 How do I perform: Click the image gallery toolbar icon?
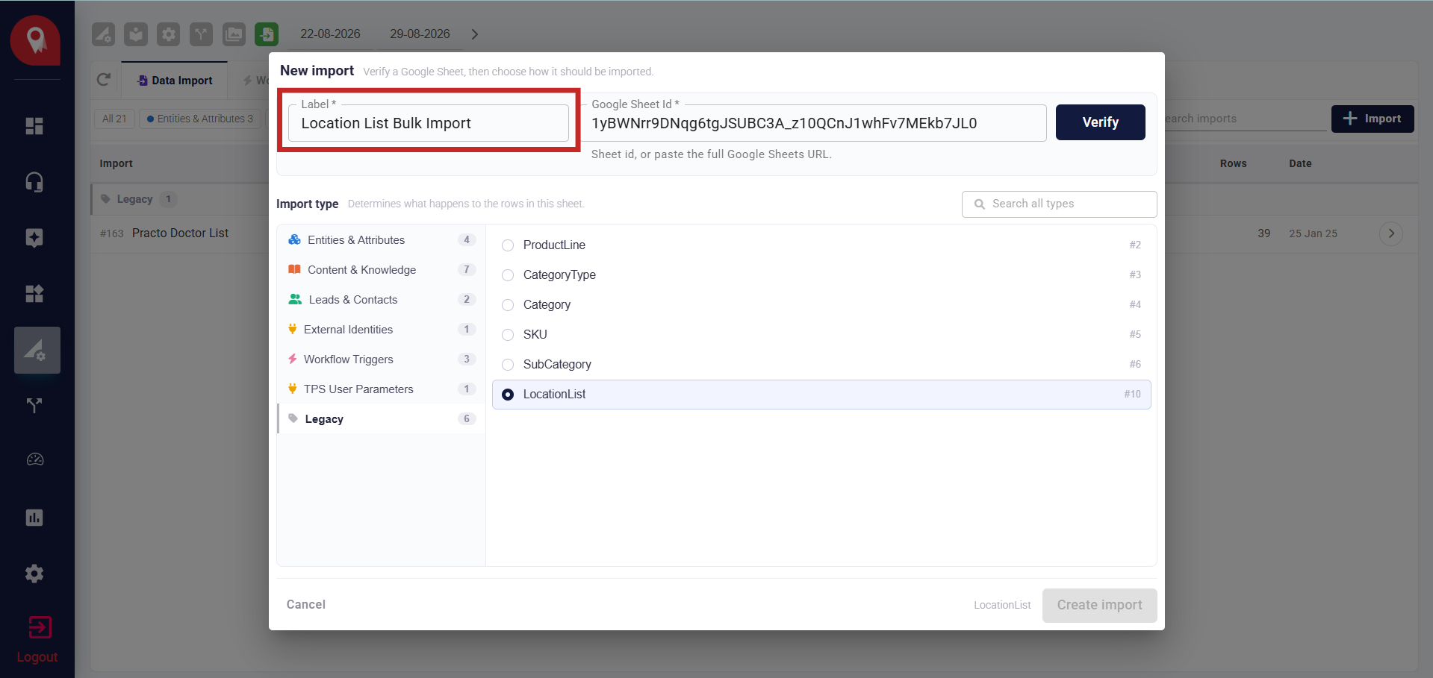[x=234, y=34]
